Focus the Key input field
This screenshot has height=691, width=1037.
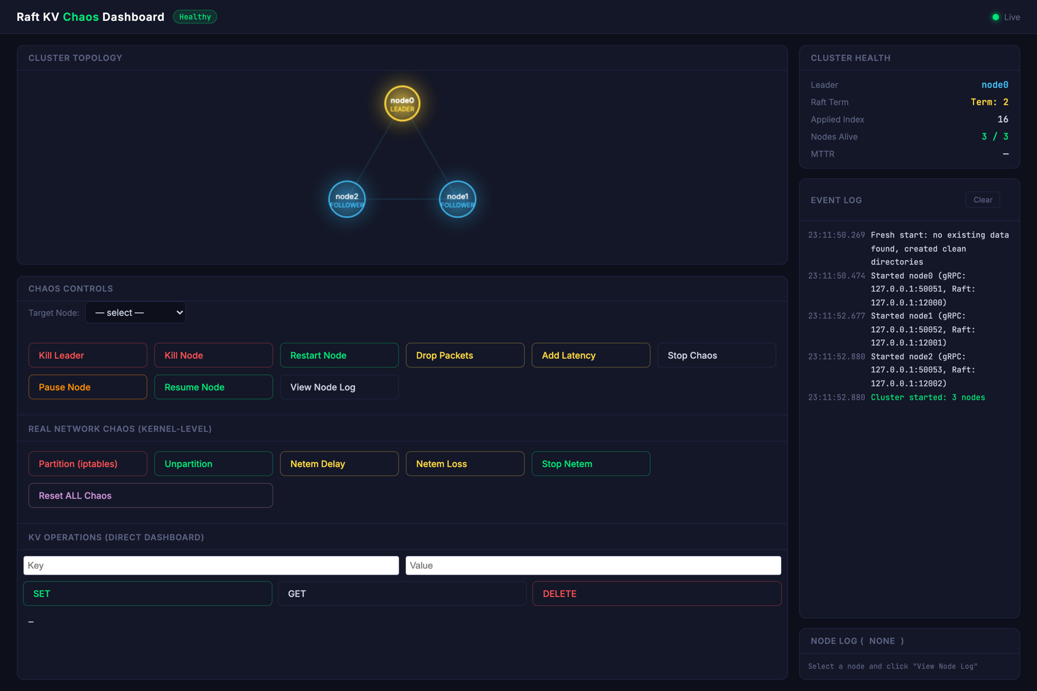(211, 565)
